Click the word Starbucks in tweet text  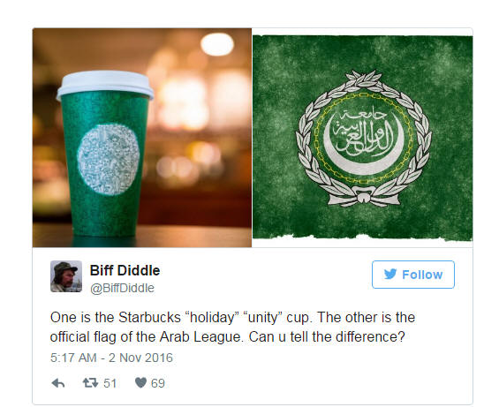tap(150, 318)
